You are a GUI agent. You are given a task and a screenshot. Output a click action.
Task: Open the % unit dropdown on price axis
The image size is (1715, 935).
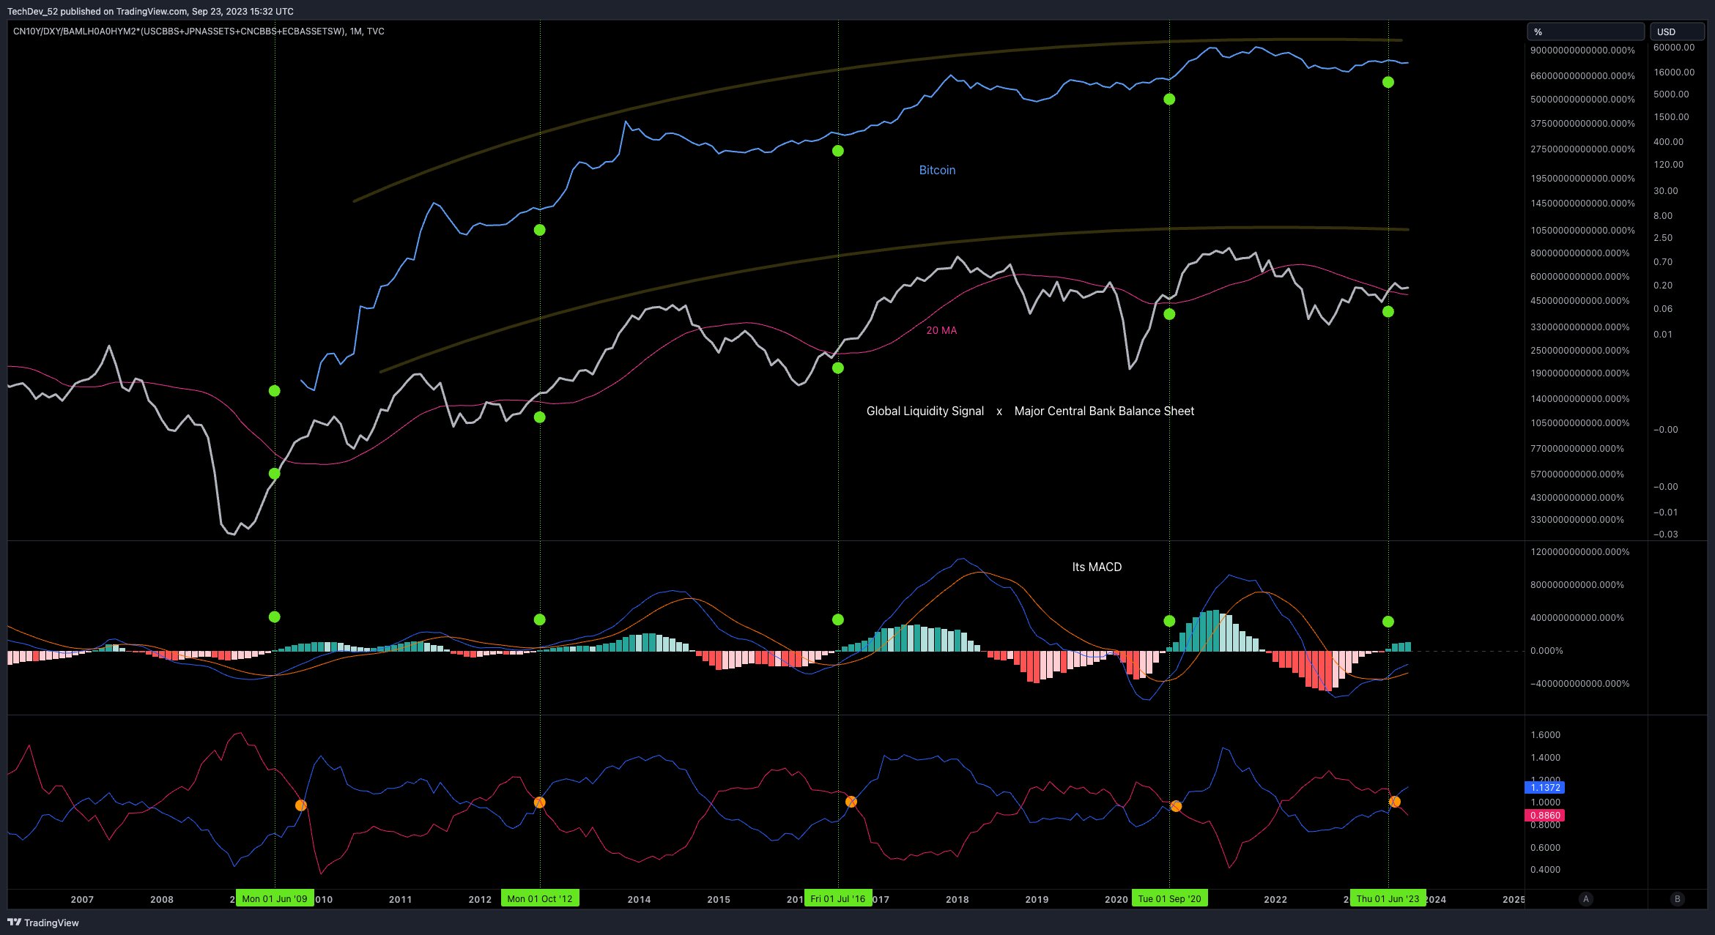point(1585,31)
